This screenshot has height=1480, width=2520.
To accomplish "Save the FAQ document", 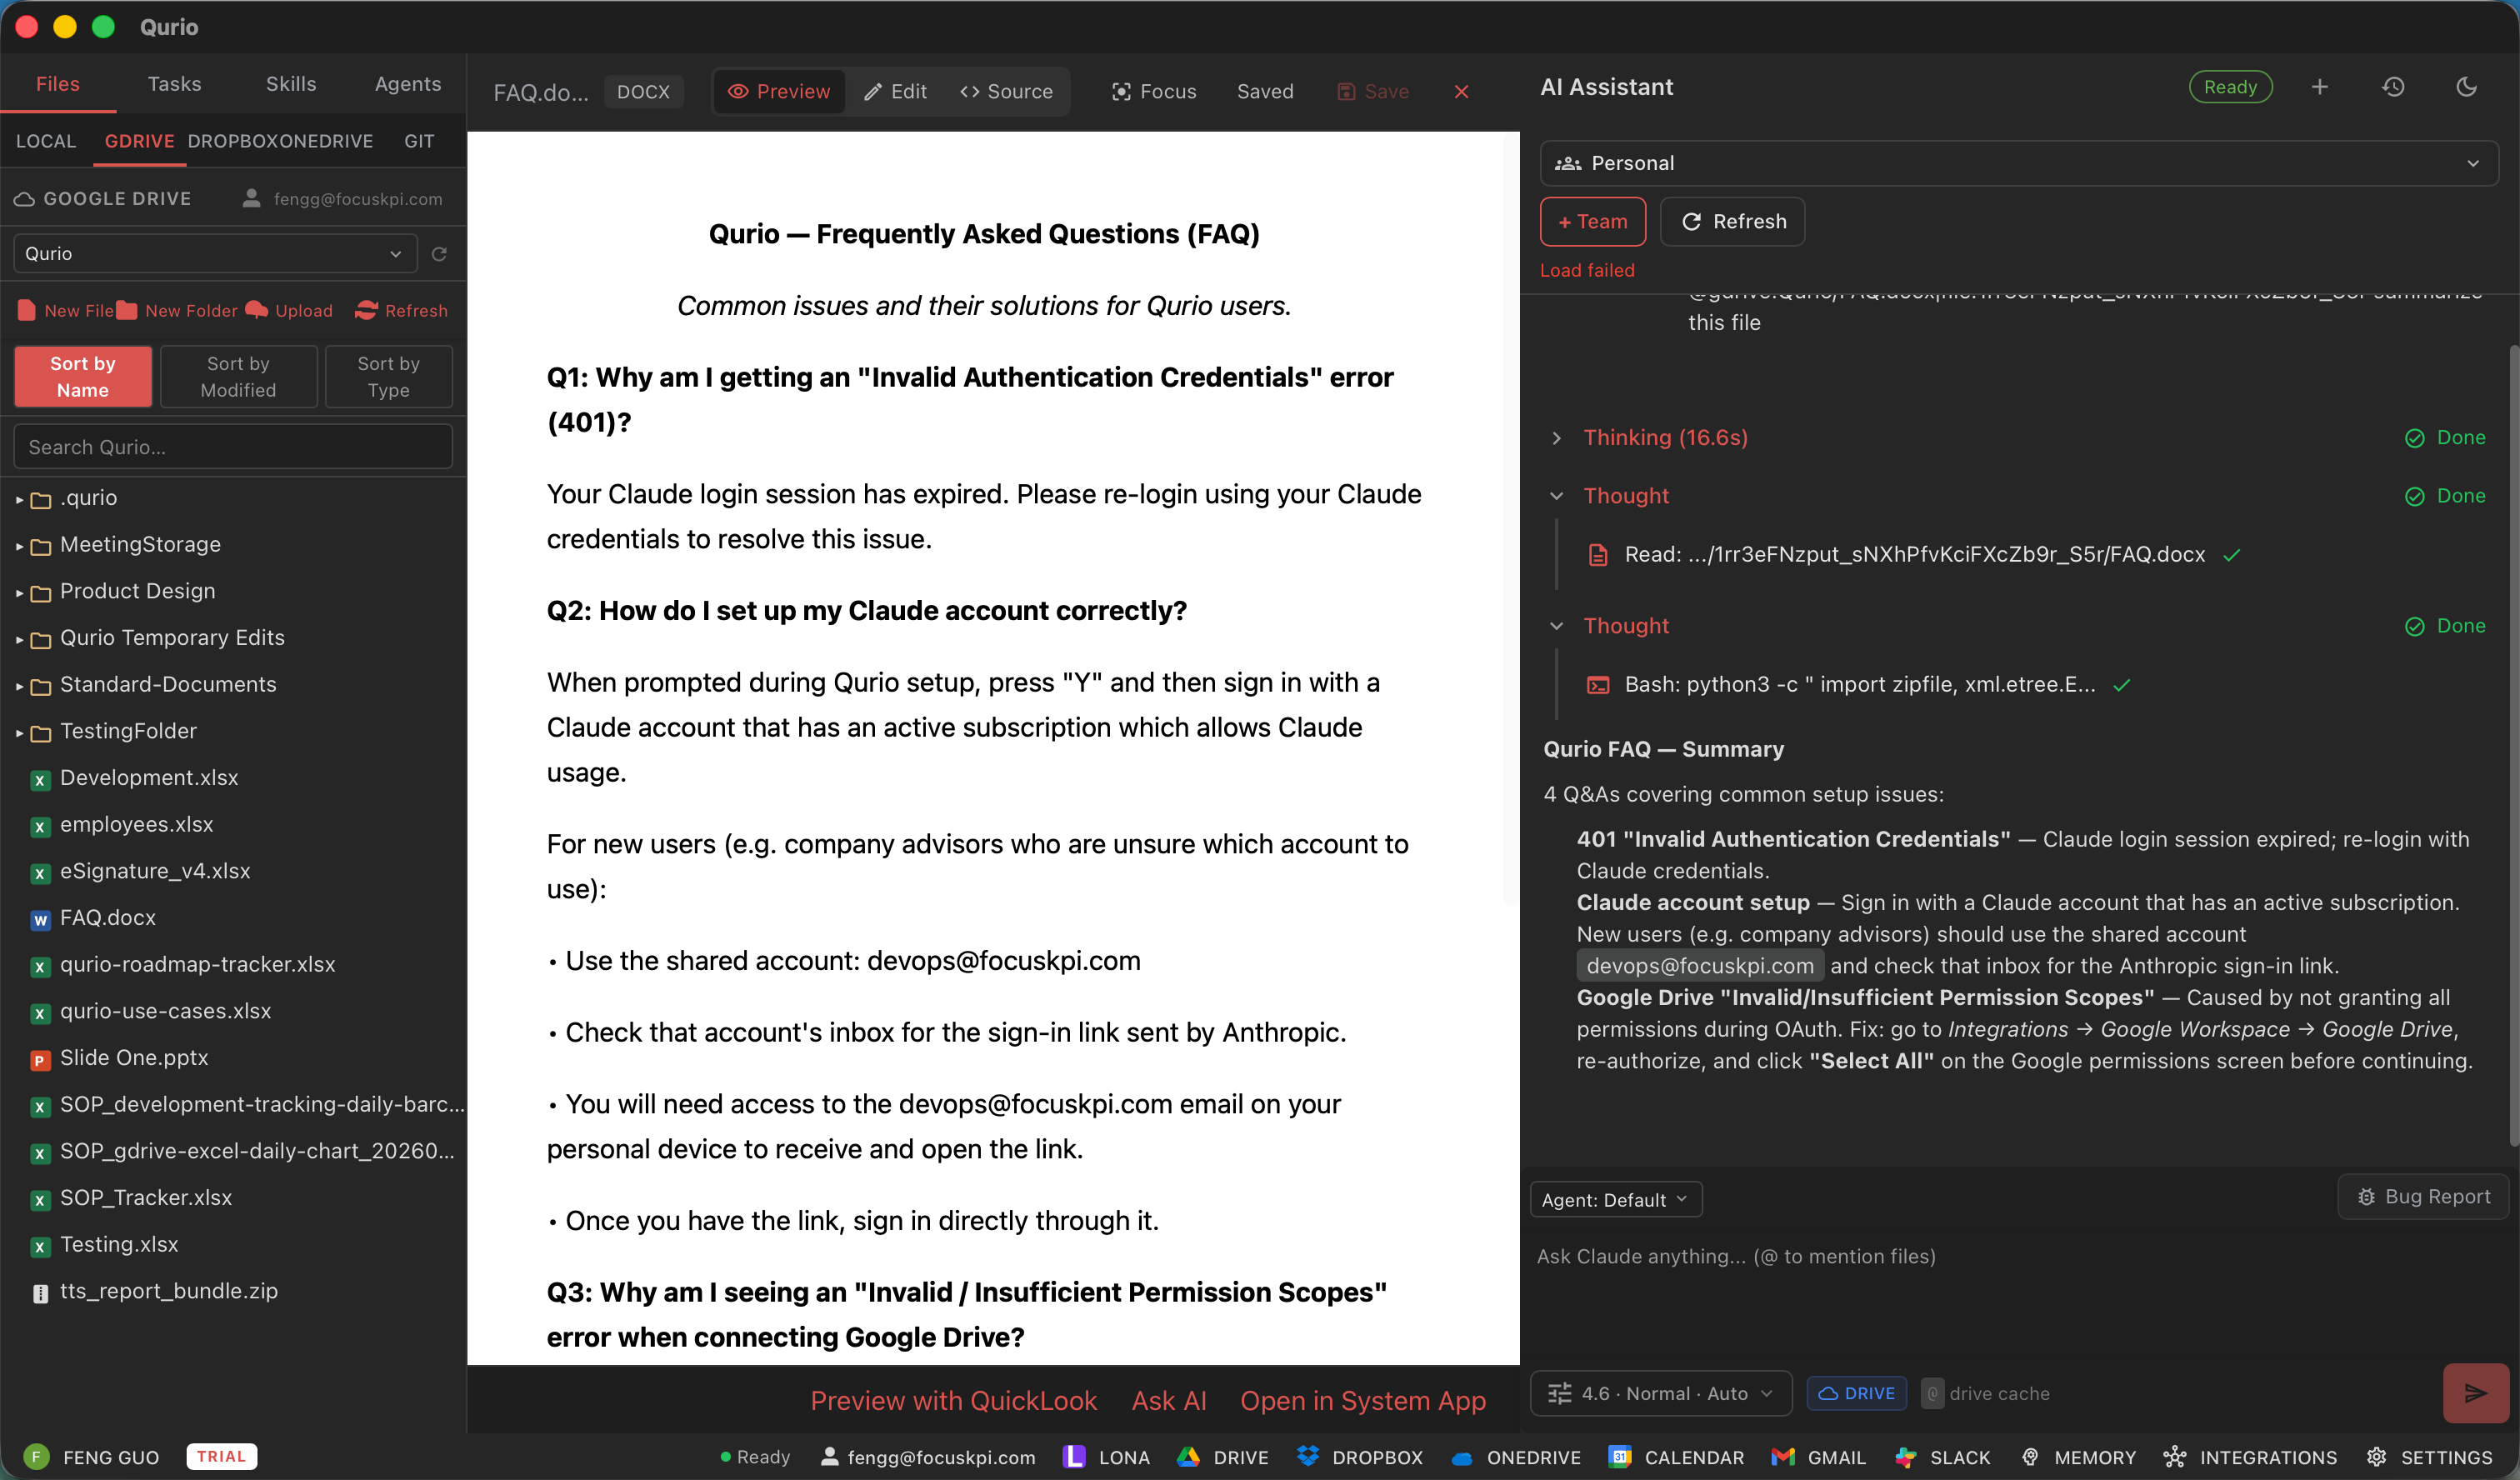I will (x=1373, y=92).
